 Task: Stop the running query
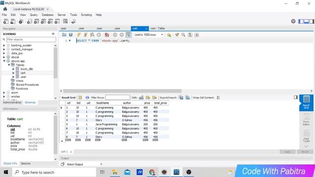(x=98, y=35)
